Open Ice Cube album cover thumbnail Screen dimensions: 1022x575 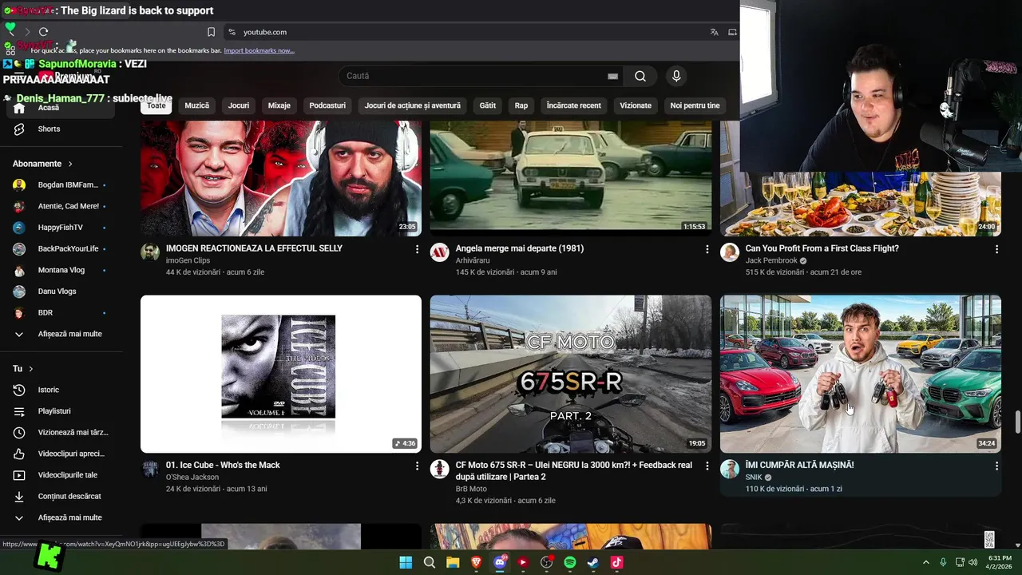point(281,374)
